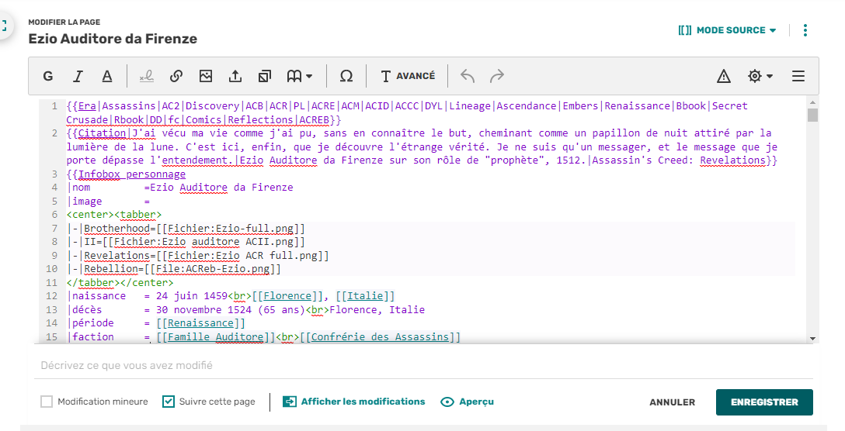Click the editor scrollbar down arrow
Screen dimensions: 845x431
tap(812, 339)
